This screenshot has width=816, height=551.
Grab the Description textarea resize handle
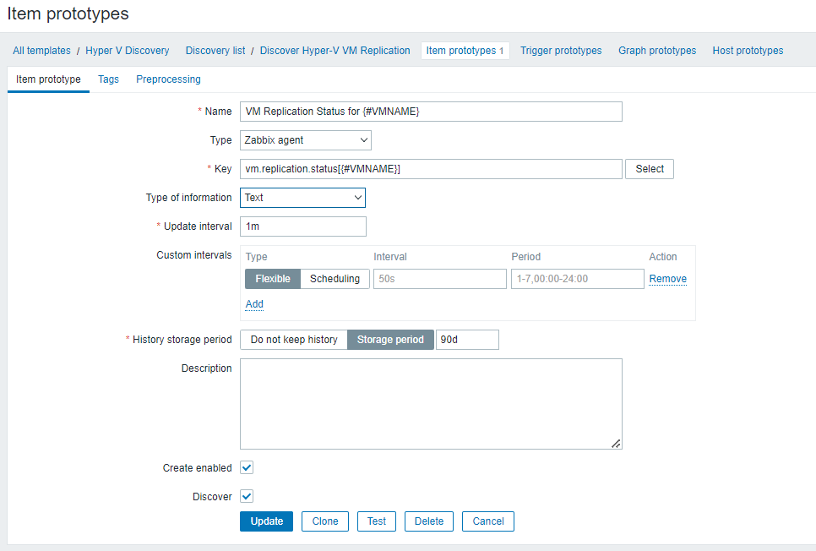[616, 443]
